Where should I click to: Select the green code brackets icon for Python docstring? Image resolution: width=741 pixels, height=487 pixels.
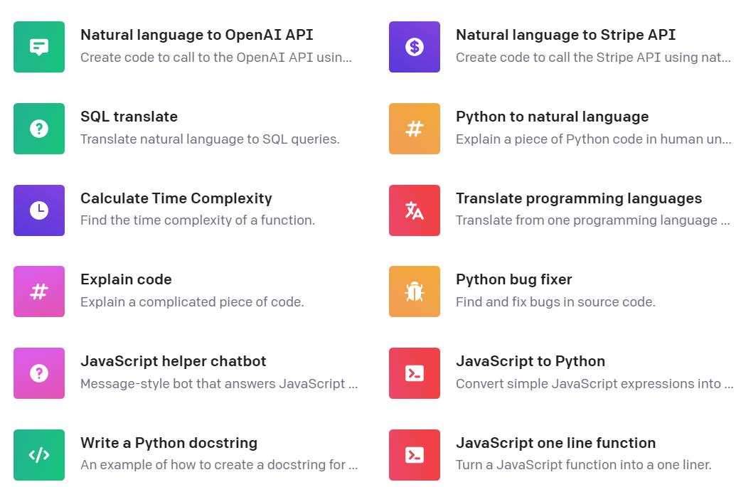pos(38,455)
